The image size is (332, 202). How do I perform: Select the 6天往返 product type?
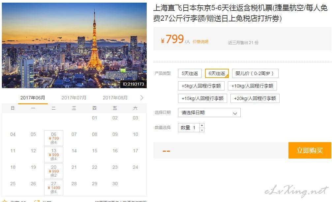tap(217, 73)
